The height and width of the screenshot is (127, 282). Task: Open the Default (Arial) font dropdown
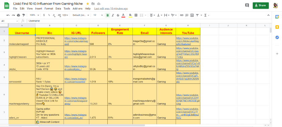tap(81, 15)
